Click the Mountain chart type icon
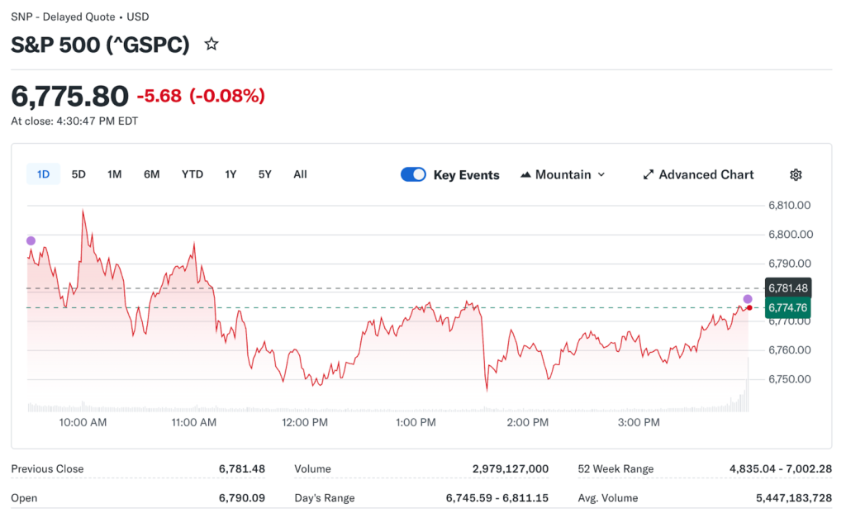The width and height of the screenshot is (846, 518). click(x=525, y=174)
